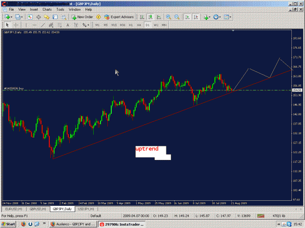The image size is (305, 228).
Task: Select the vertical line drawing tool
Action: click(26, 25)
